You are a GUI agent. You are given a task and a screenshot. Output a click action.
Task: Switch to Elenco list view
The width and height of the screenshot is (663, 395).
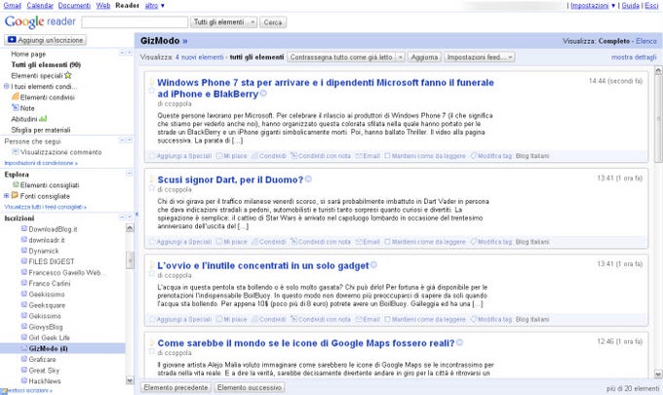tap(646, 41)
